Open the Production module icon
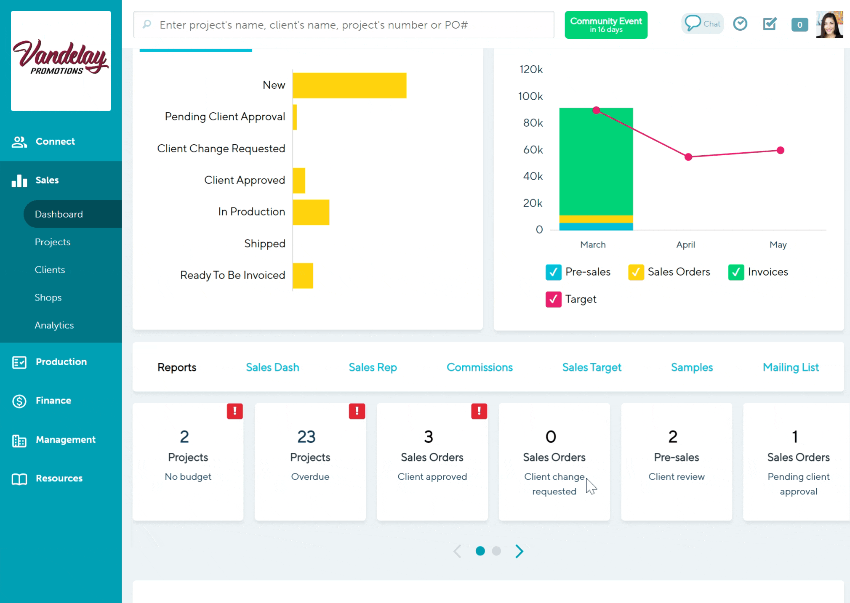Viewport: 850px width, 603px height. tap(19, 361)
